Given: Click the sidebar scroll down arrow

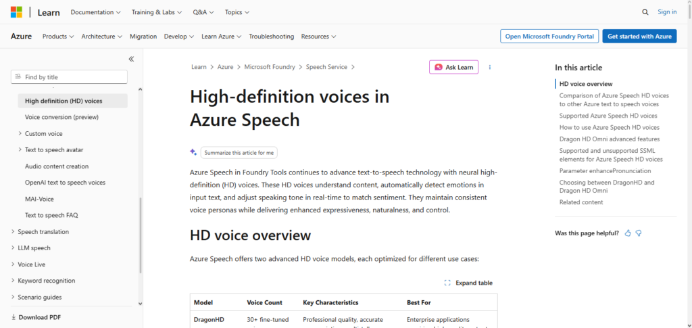Looking at the screenshot, I should (141, 304).
